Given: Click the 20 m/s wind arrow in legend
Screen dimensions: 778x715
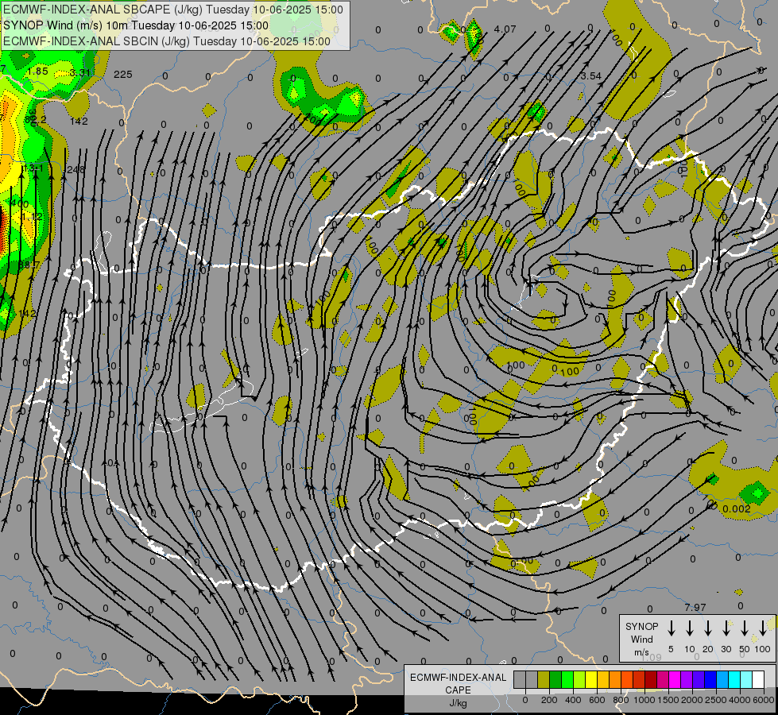Looking at the screenshot, I should pos(707,628).
